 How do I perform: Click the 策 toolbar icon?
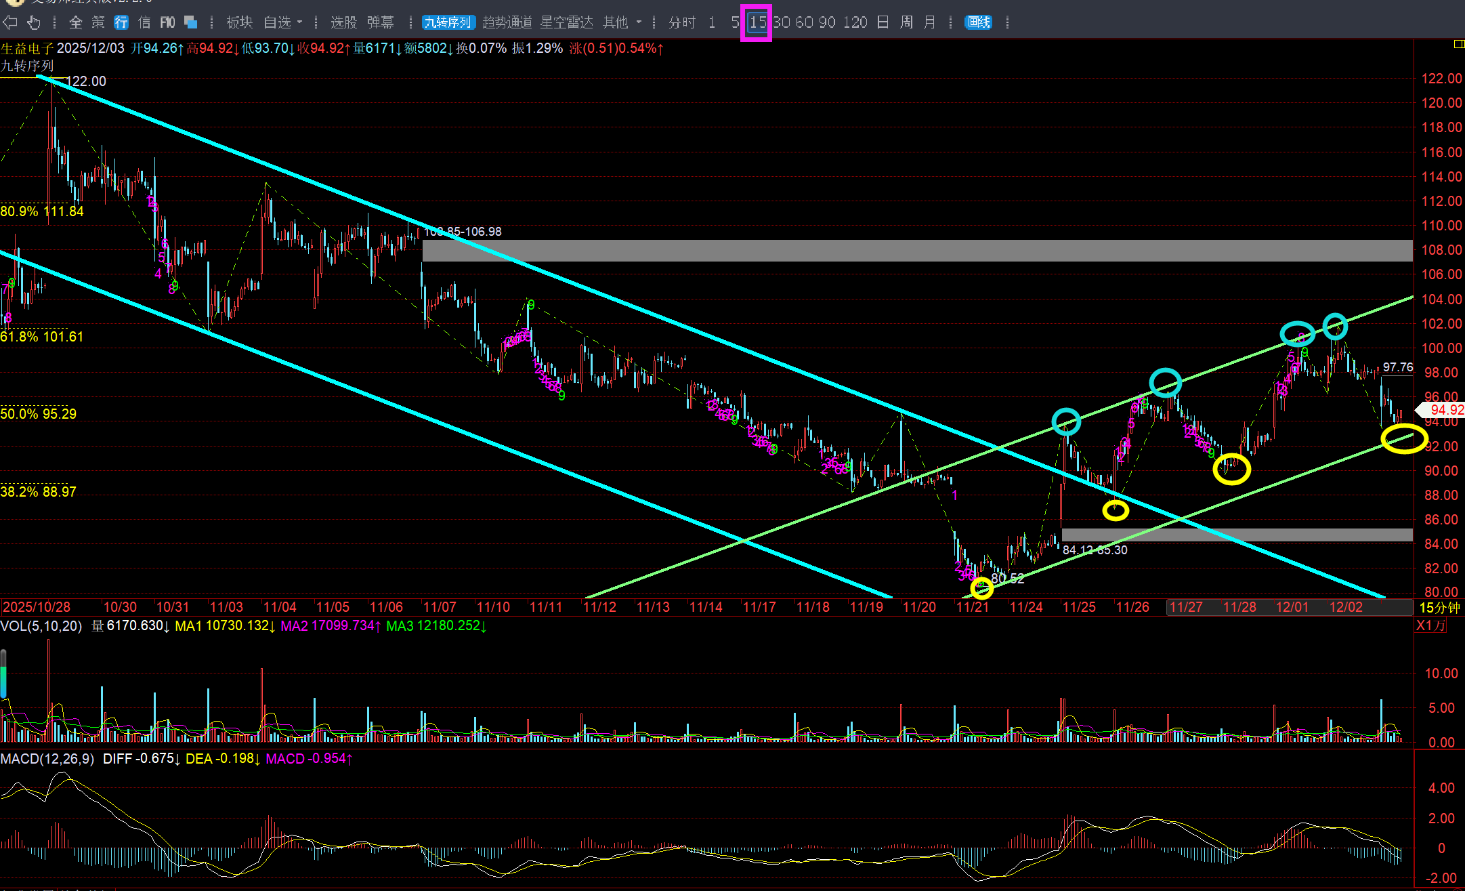tap(98, 22)
